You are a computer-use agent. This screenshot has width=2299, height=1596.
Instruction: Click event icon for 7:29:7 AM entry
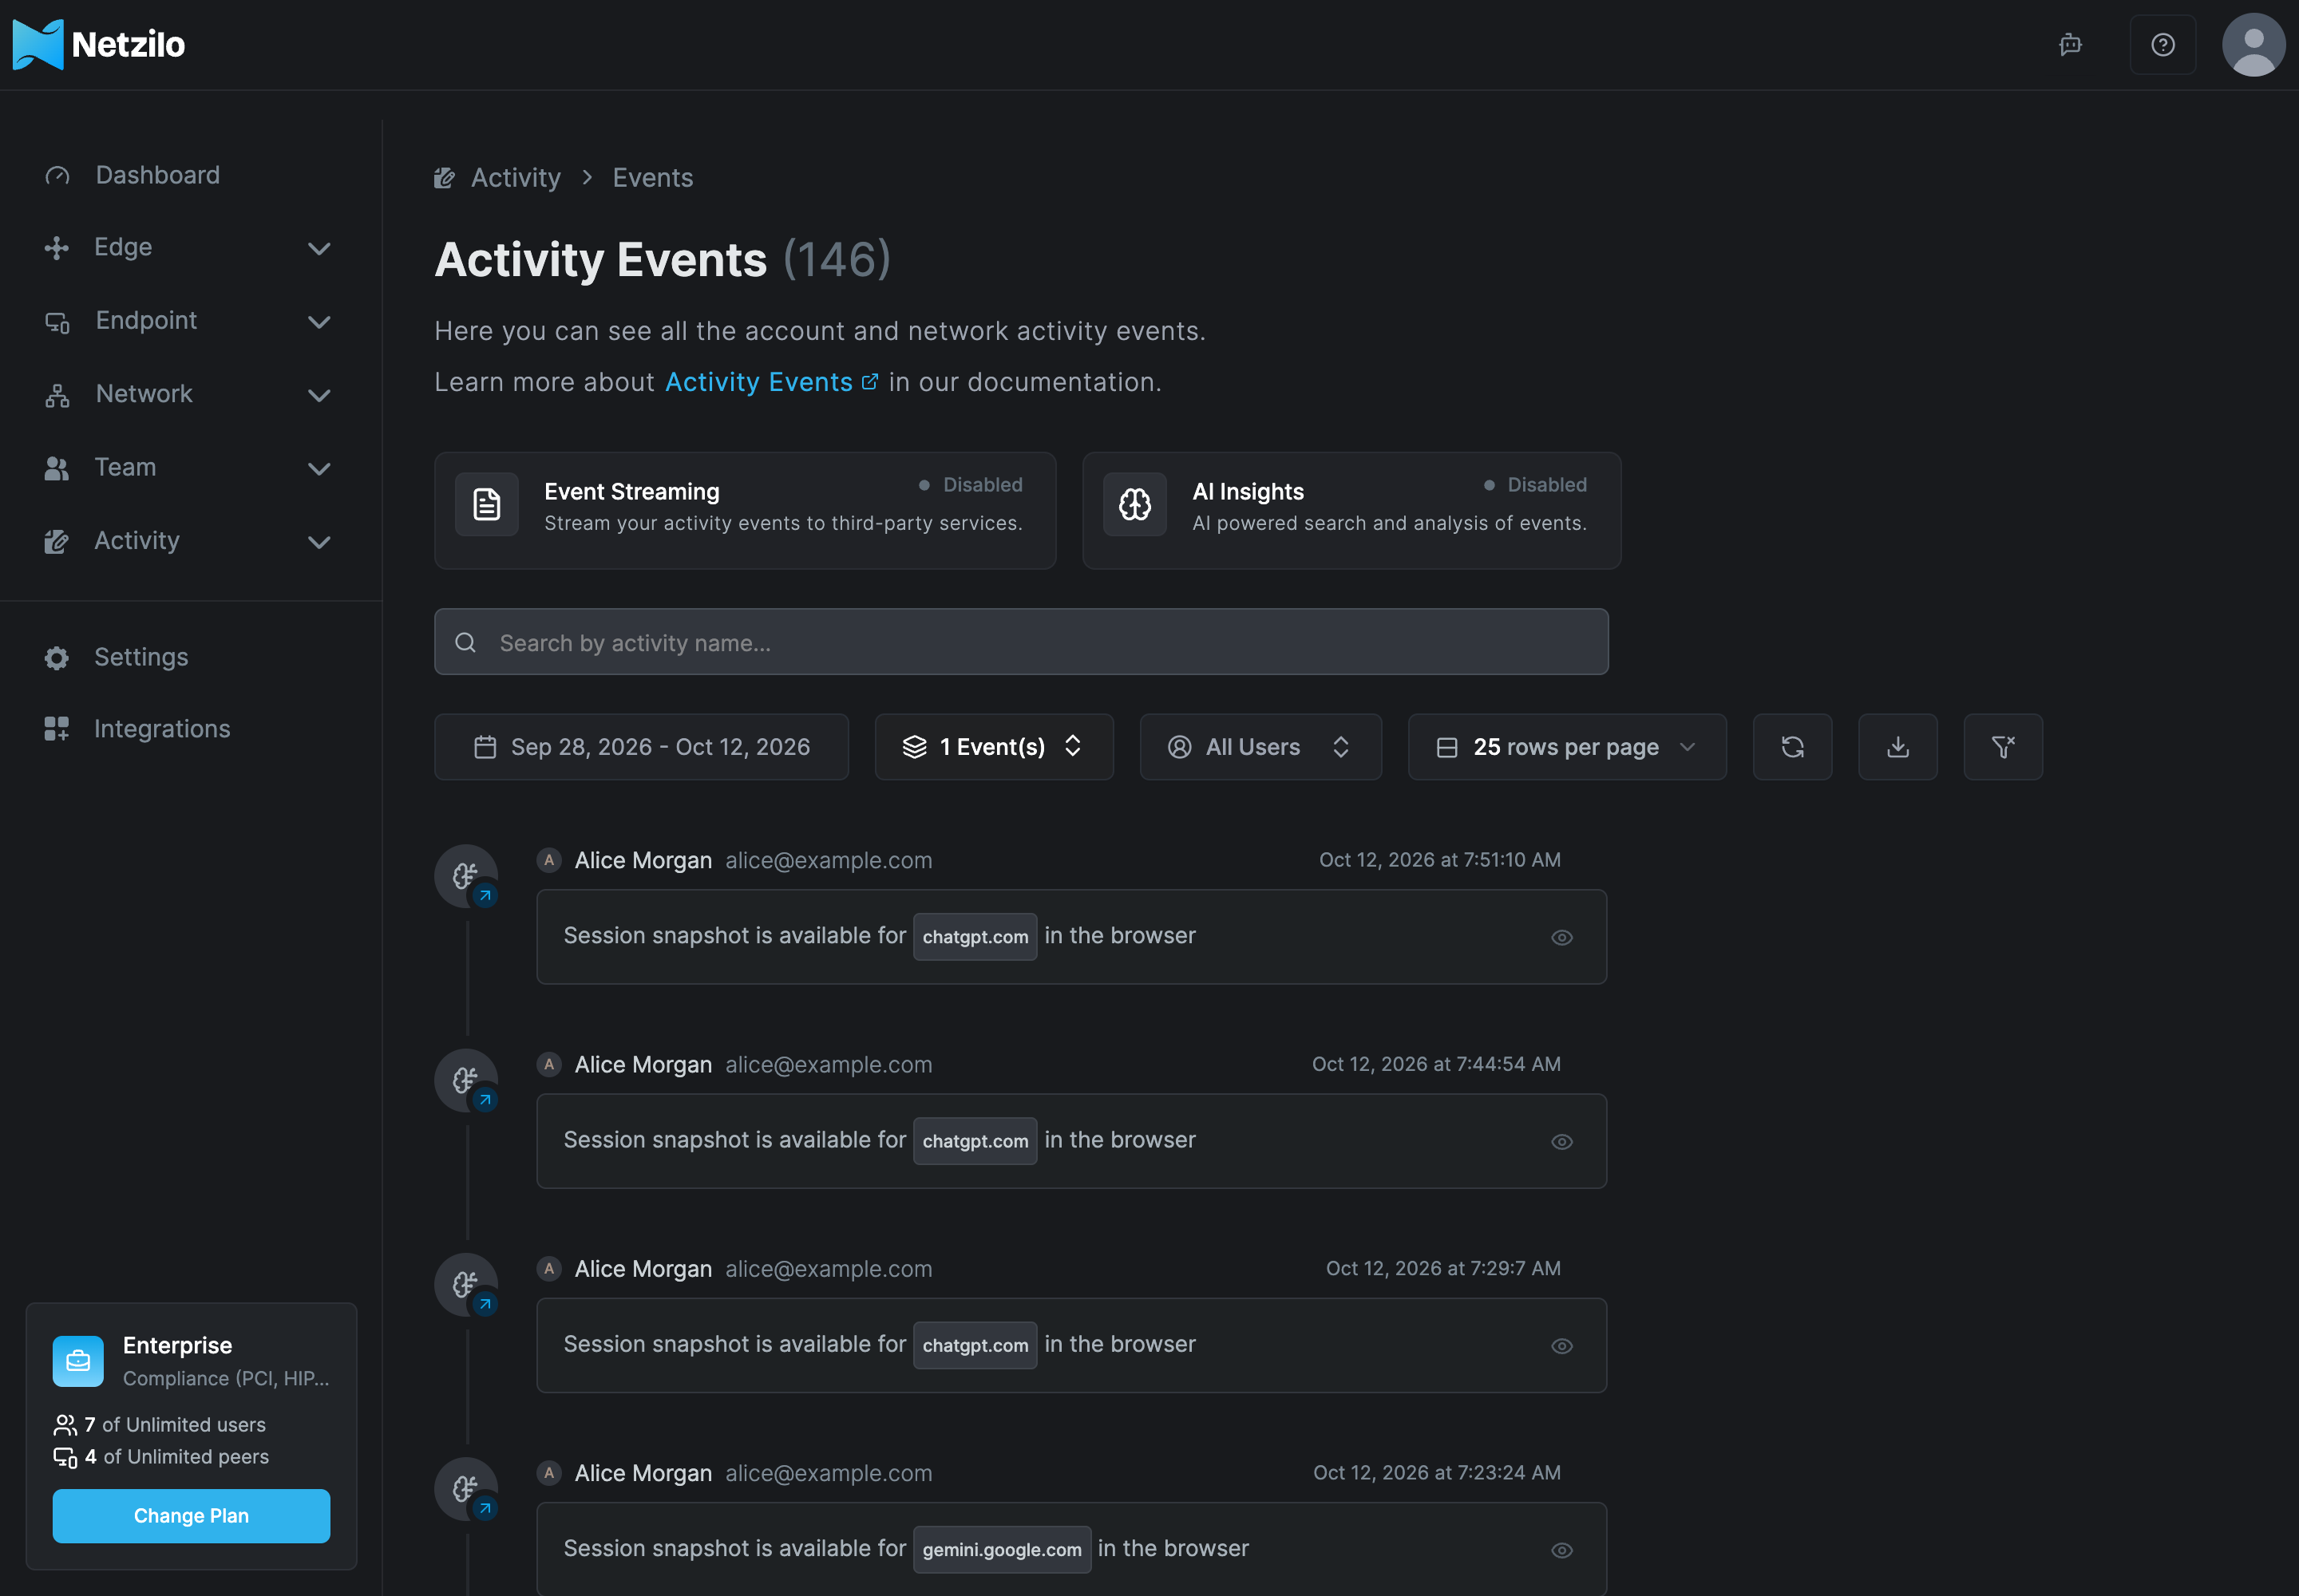point(466,1285)
